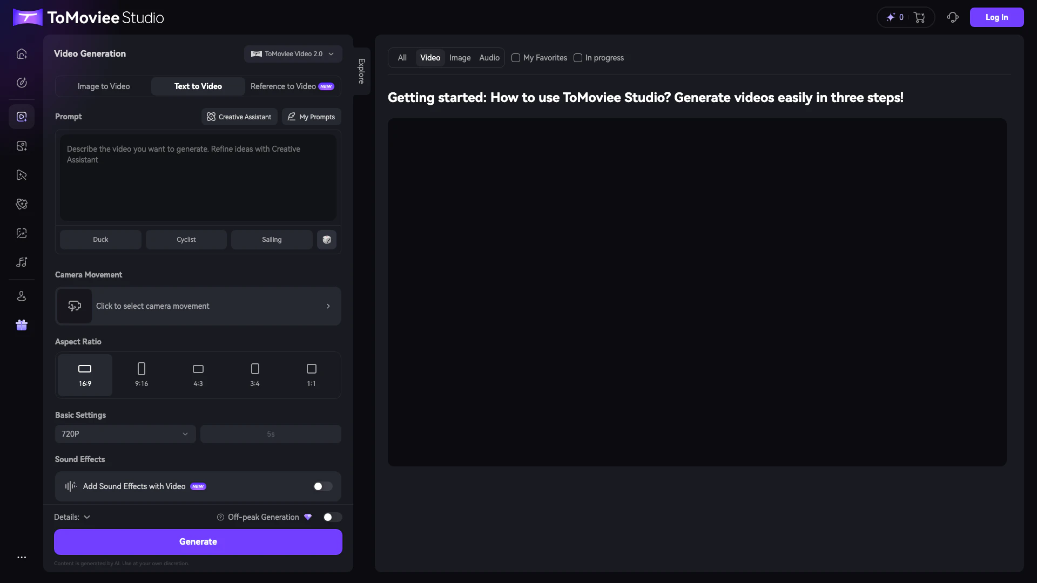
Task: Open the shopping cart icon
Action: [x=919, y=17]
